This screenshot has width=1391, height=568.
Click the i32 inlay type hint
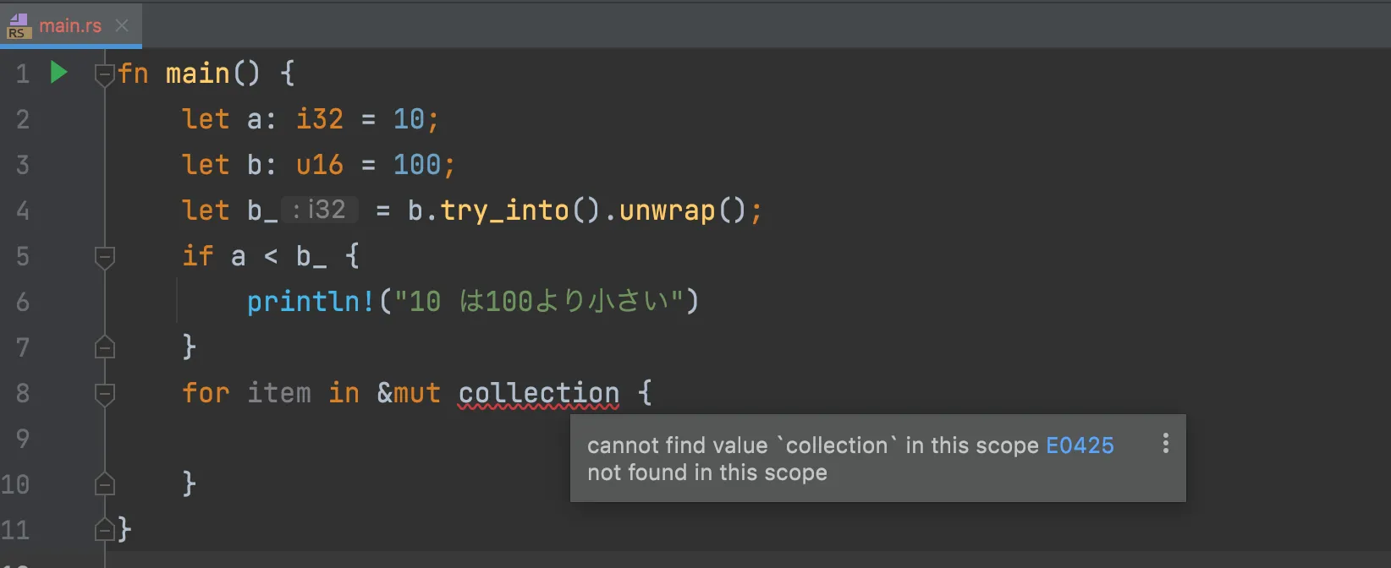click(320, 210)
